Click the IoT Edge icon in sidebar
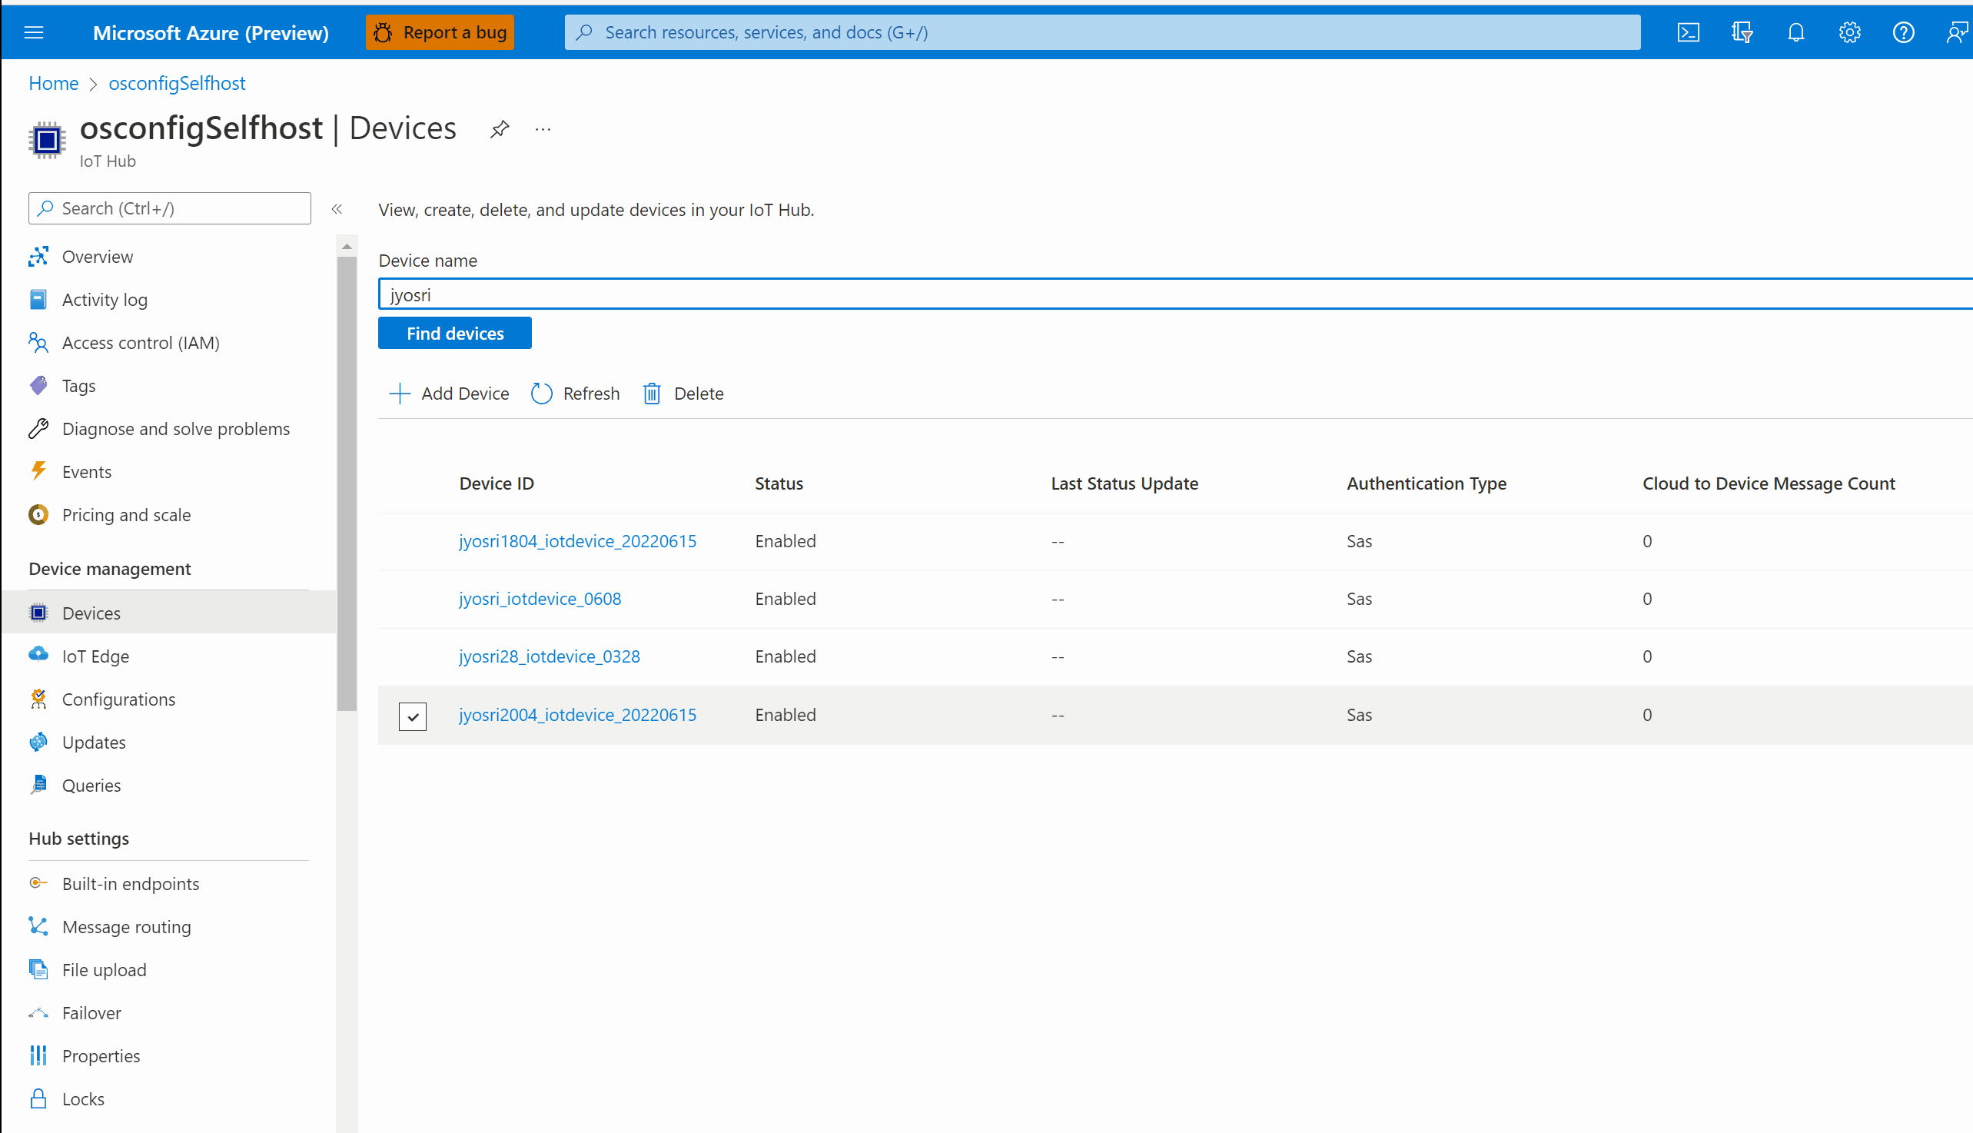Viewport: 1973px width, 1133px height. click(x=38, y=656)
